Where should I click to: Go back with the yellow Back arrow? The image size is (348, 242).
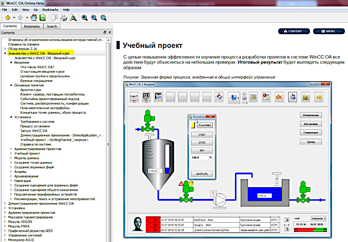coord(8,17)
